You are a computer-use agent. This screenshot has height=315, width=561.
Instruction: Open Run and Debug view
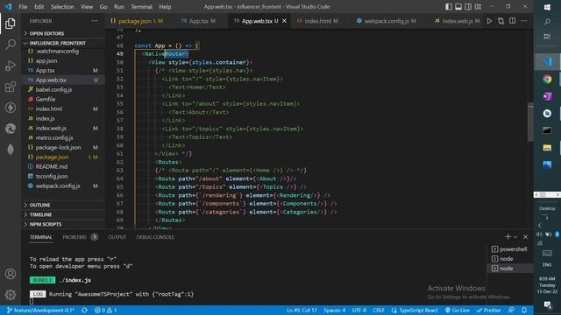coord(11,66)
